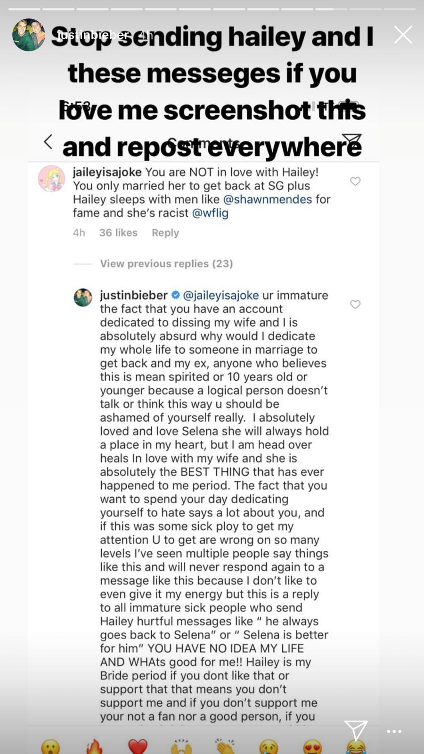Like jaileyisajoke's comment with the heart
Viewport: 424px width, 754px height.
click(x=355, y=181)
